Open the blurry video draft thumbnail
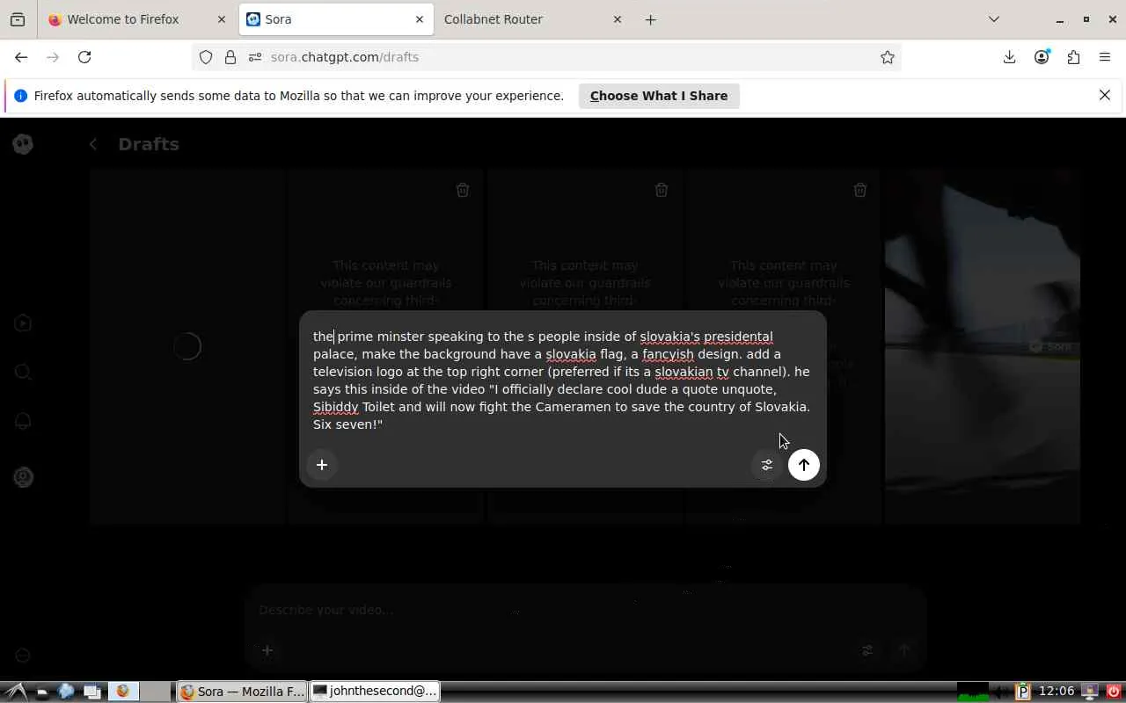This screenshot has height=703, width=1126. [x=983, y=348]
